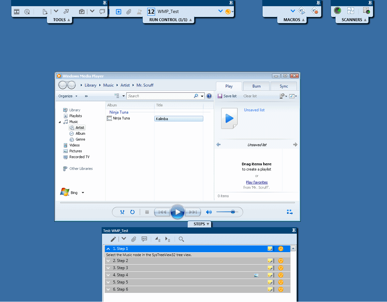This screenshot has height=302, width=387.
Task: Click the pencil edit icon in Steps panel
Action: (x=113, y=239)
